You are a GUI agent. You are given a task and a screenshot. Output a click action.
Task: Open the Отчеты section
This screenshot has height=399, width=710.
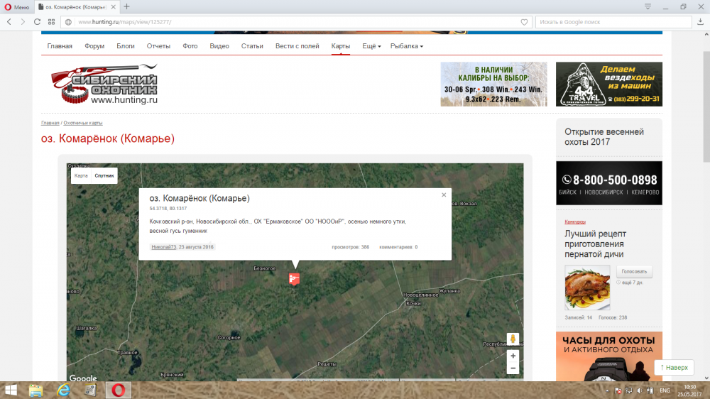(158, 46)
